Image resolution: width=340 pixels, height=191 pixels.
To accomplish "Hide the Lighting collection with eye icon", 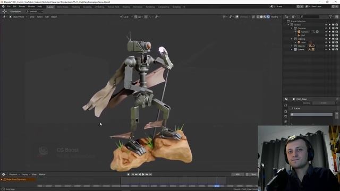I will 326,39.
